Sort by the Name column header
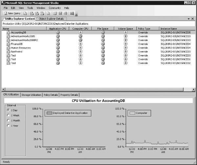Image resolution: width=197 pixels, height=165 pixels. click(x=24, y=29)
